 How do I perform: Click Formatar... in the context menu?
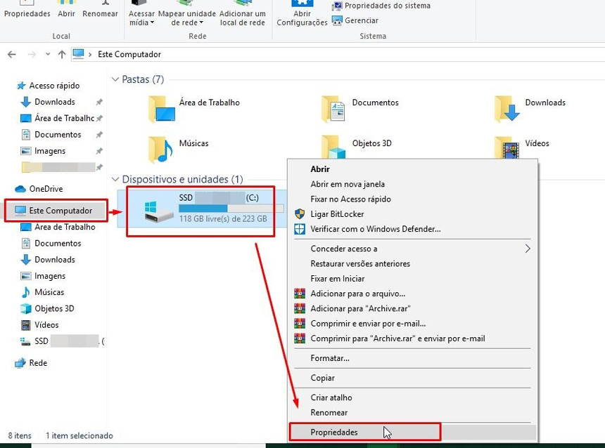pyautogui.click(x=329, y=358)
